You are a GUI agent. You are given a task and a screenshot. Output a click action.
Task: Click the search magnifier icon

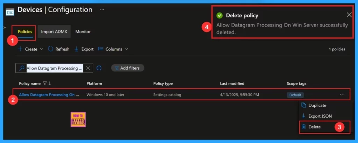pyautogui.click(x=22, y=68)
